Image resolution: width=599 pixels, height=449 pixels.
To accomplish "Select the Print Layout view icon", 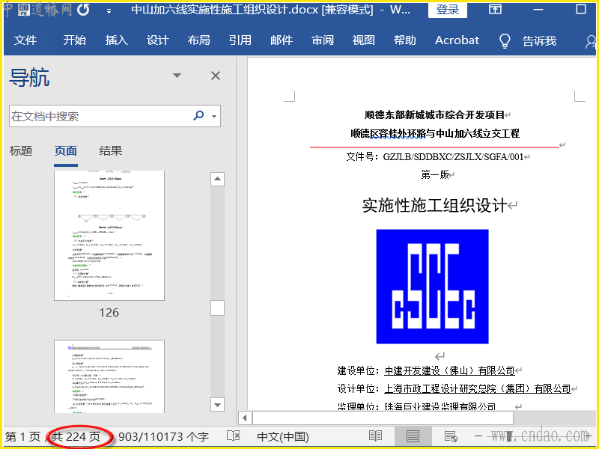I will (x=413, y=436).
